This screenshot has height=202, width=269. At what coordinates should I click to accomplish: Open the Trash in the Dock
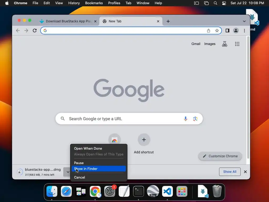tap(217, 191)
